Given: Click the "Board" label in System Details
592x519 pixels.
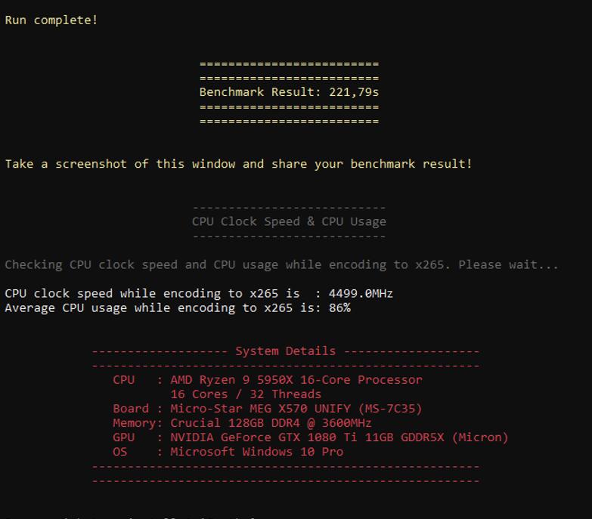Looking at the screenshot, I should tap(131, 409).
